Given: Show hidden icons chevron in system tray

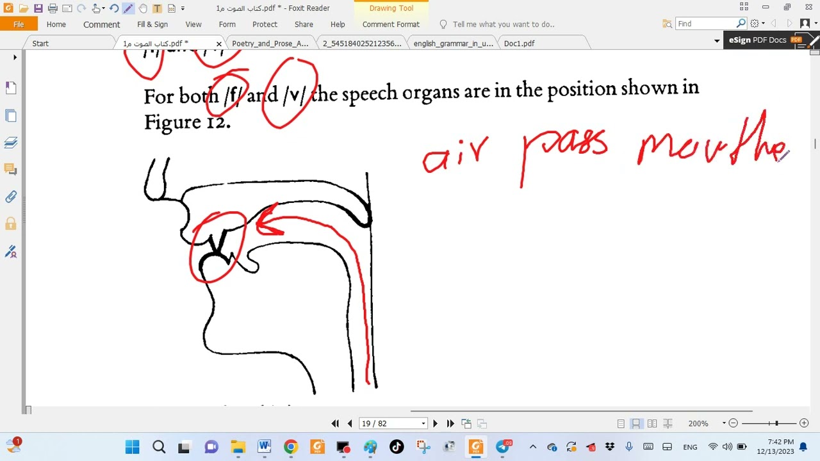Looking at the screenshot, I should pos(532,447).
